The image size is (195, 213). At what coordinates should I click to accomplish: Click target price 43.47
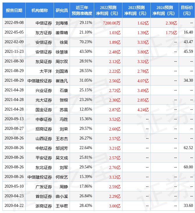188,42
